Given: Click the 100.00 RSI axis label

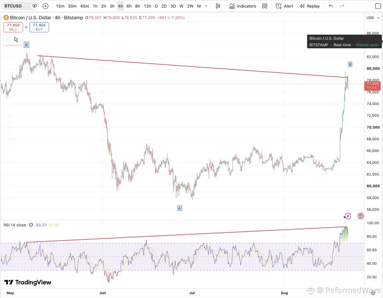Looking at the screenshot, I should (373, 223).
